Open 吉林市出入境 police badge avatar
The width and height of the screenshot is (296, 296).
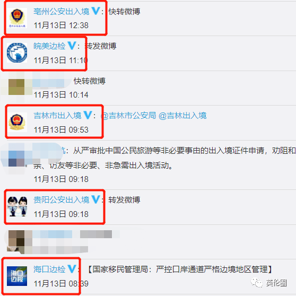point(17,122)
